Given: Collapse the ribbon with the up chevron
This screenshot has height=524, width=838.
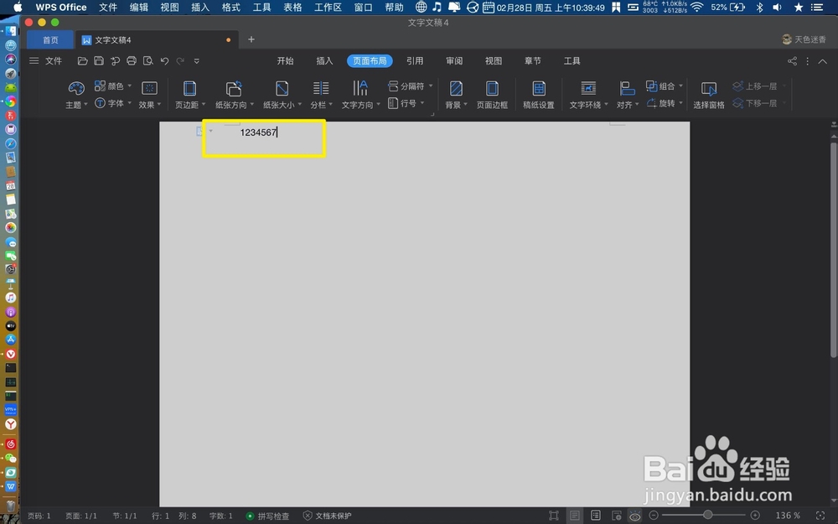Looking at the screenshot, I should coord(823,61).
